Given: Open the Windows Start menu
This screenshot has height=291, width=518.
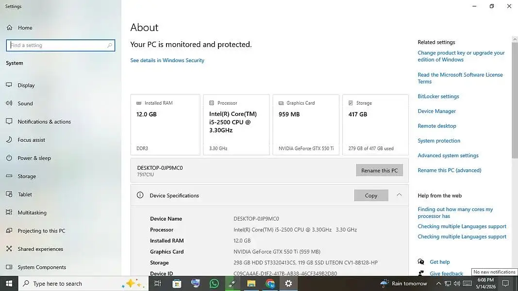Looking at the screenshot, I should pos(9,283).
